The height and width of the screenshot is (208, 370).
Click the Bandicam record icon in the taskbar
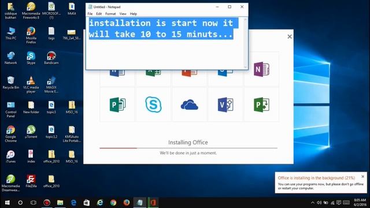pos(47,203)
